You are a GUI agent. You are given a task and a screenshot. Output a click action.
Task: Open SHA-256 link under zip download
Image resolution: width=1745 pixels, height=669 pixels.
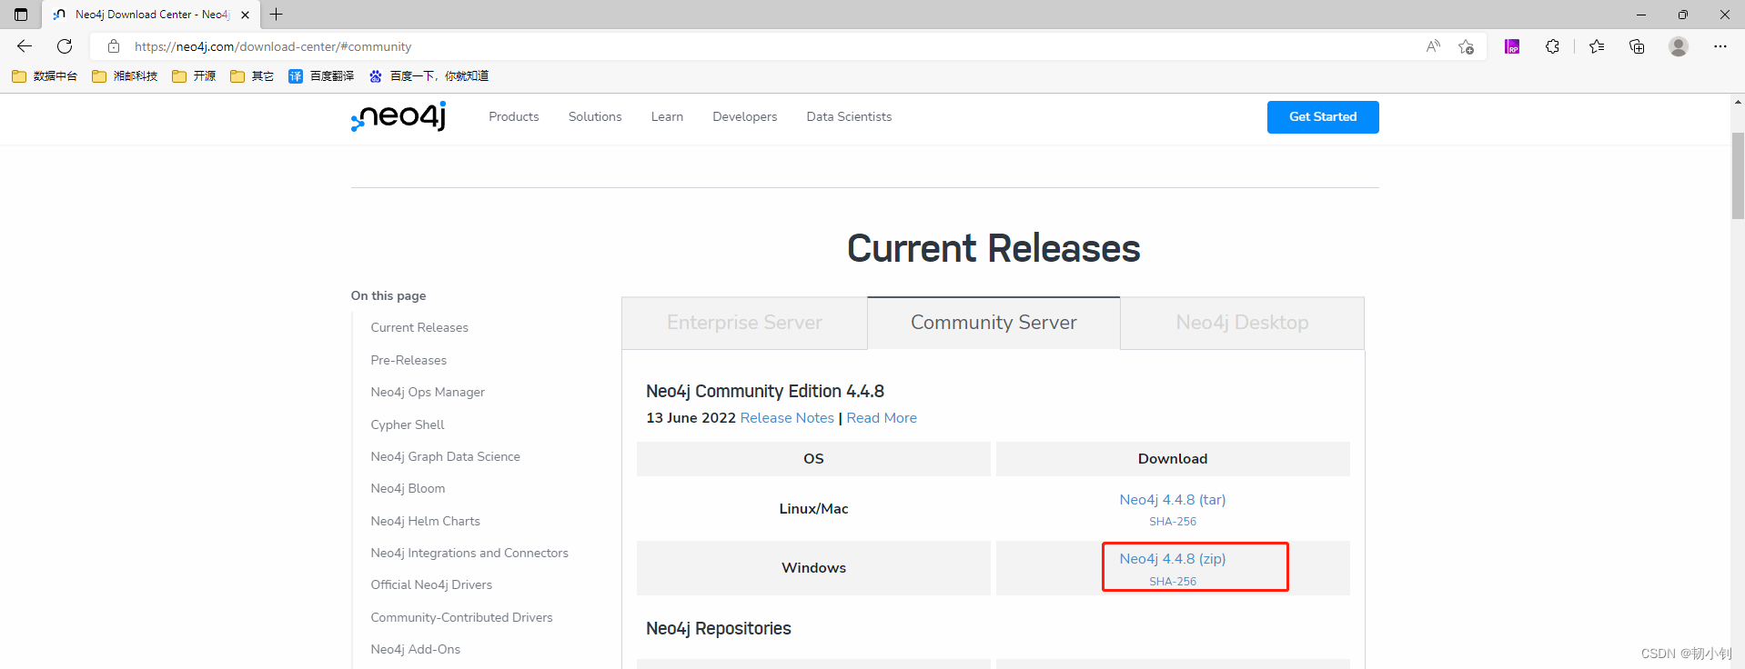pos(1173,582)
